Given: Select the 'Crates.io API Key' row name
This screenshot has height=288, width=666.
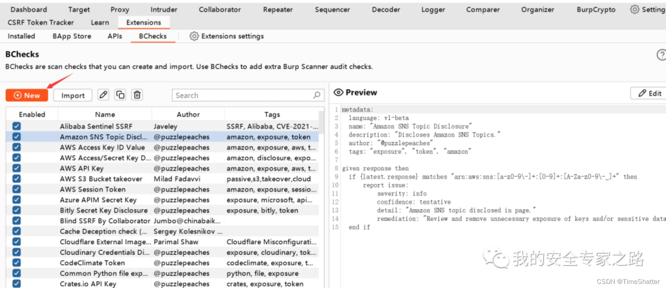Looking at the screenshot, I should point(88,283).
